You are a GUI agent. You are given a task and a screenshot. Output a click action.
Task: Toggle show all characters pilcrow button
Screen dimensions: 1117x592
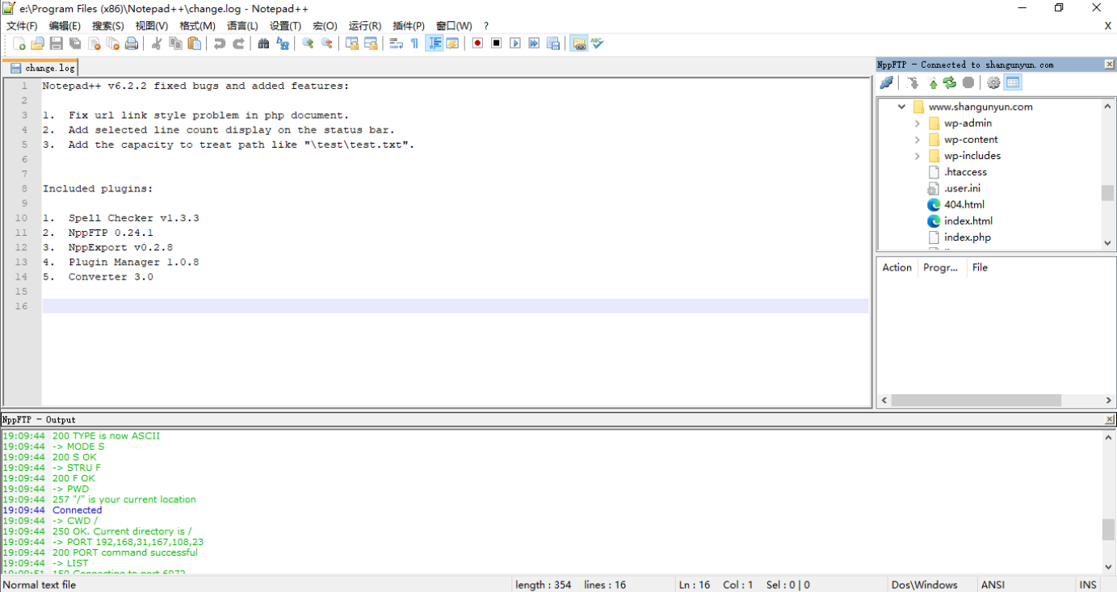(x=414, y=44)
